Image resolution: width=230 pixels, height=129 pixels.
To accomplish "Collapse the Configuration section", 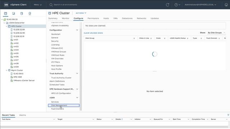I will coord(77,30).
